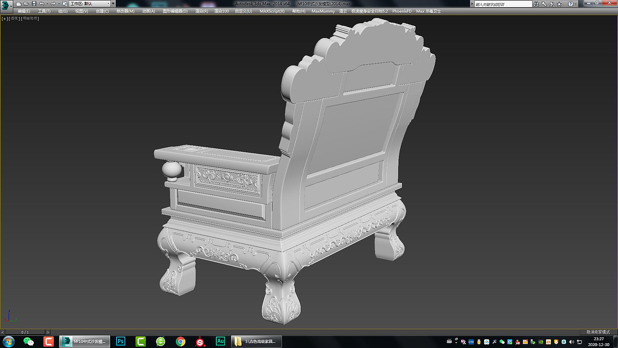Open the 图形编辑器(D) menu

pos(175,11)
